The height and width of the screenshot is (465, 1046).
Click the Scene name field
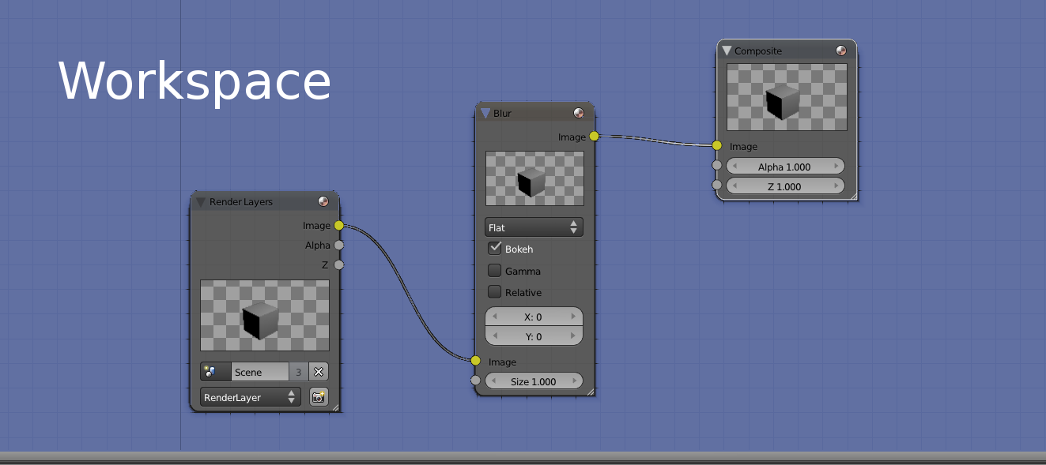pos(259,372)
